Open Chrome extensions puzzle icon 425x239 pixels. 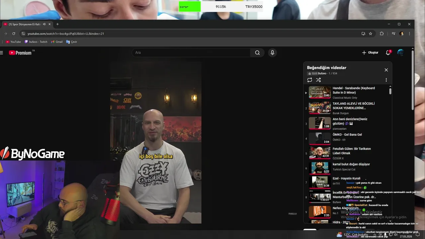(x=382, y=34)
